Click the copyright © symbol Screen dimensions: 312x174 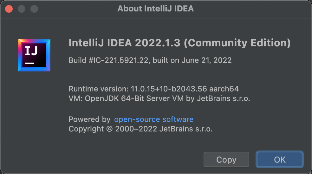click(x=109, y=129)
